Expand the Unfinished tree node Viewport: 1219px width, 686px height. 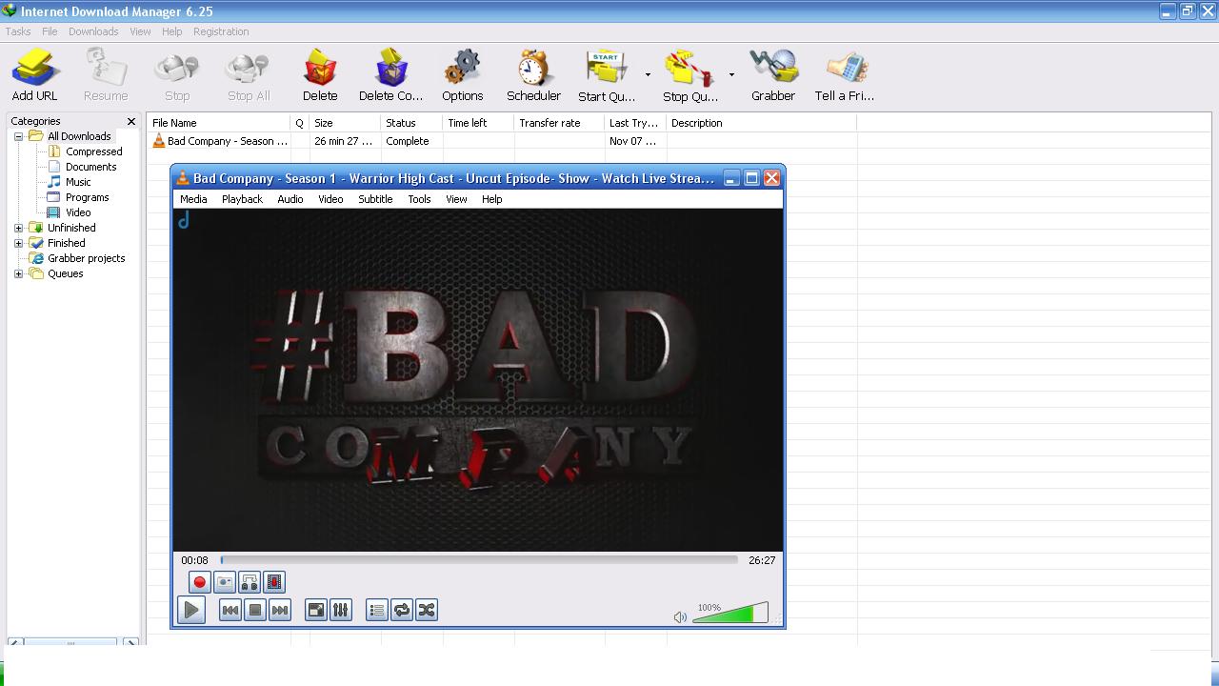[18, 228]
